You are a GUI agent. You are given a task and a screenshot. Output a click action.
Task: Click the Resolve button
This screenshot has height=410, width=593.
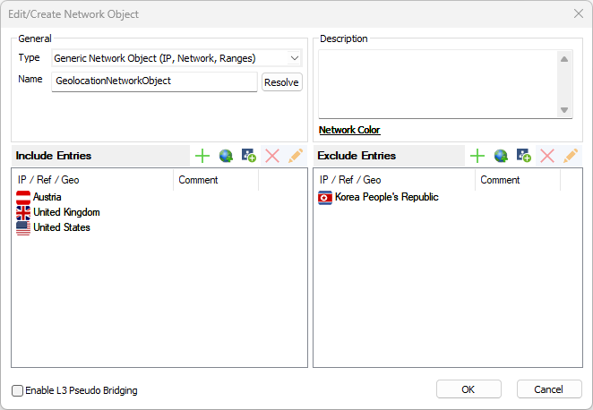tap(282, 82)
